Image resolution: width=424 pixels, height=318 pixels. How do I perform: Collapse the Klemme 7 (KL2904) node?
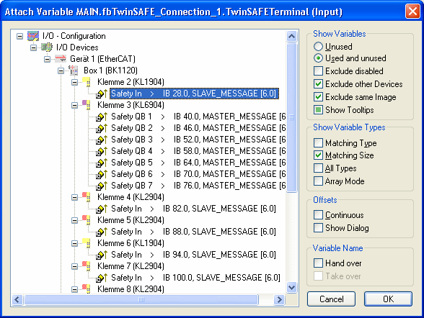74,266
